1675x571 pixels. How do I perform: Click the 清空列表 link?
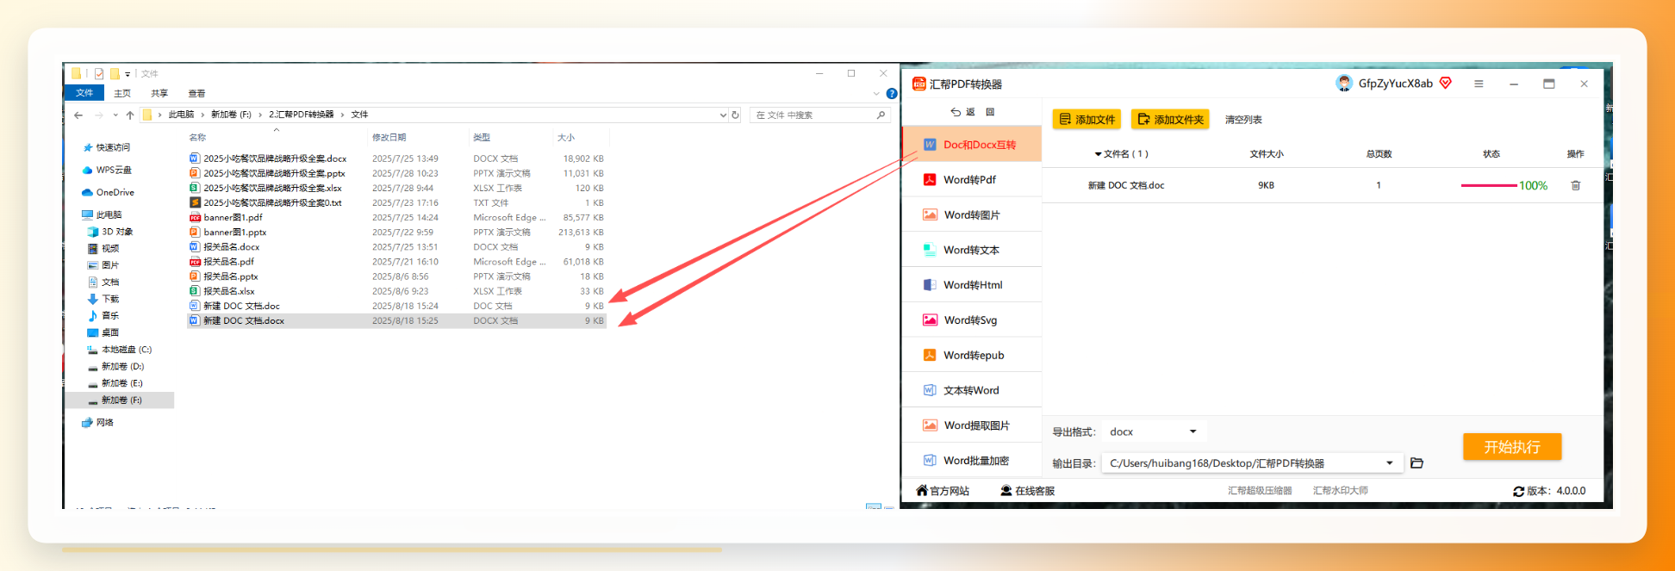[1243, 120]
